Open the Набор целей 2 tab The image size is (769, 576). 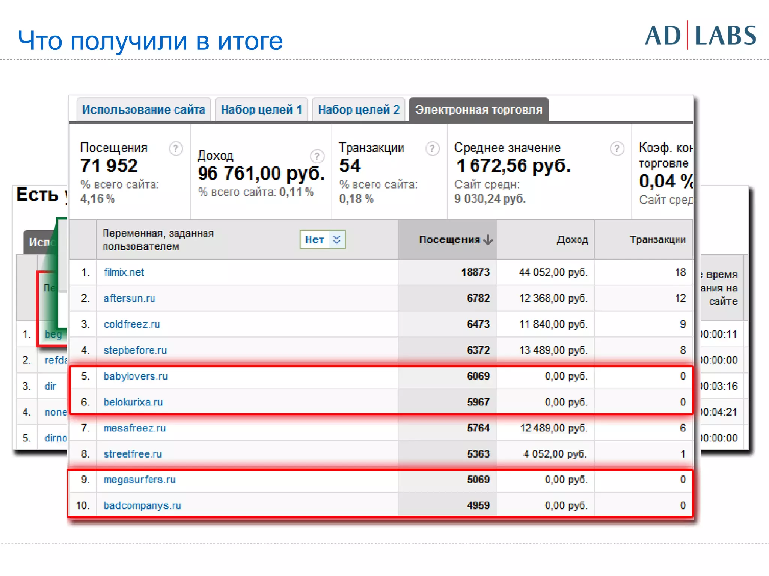point(359,109)
